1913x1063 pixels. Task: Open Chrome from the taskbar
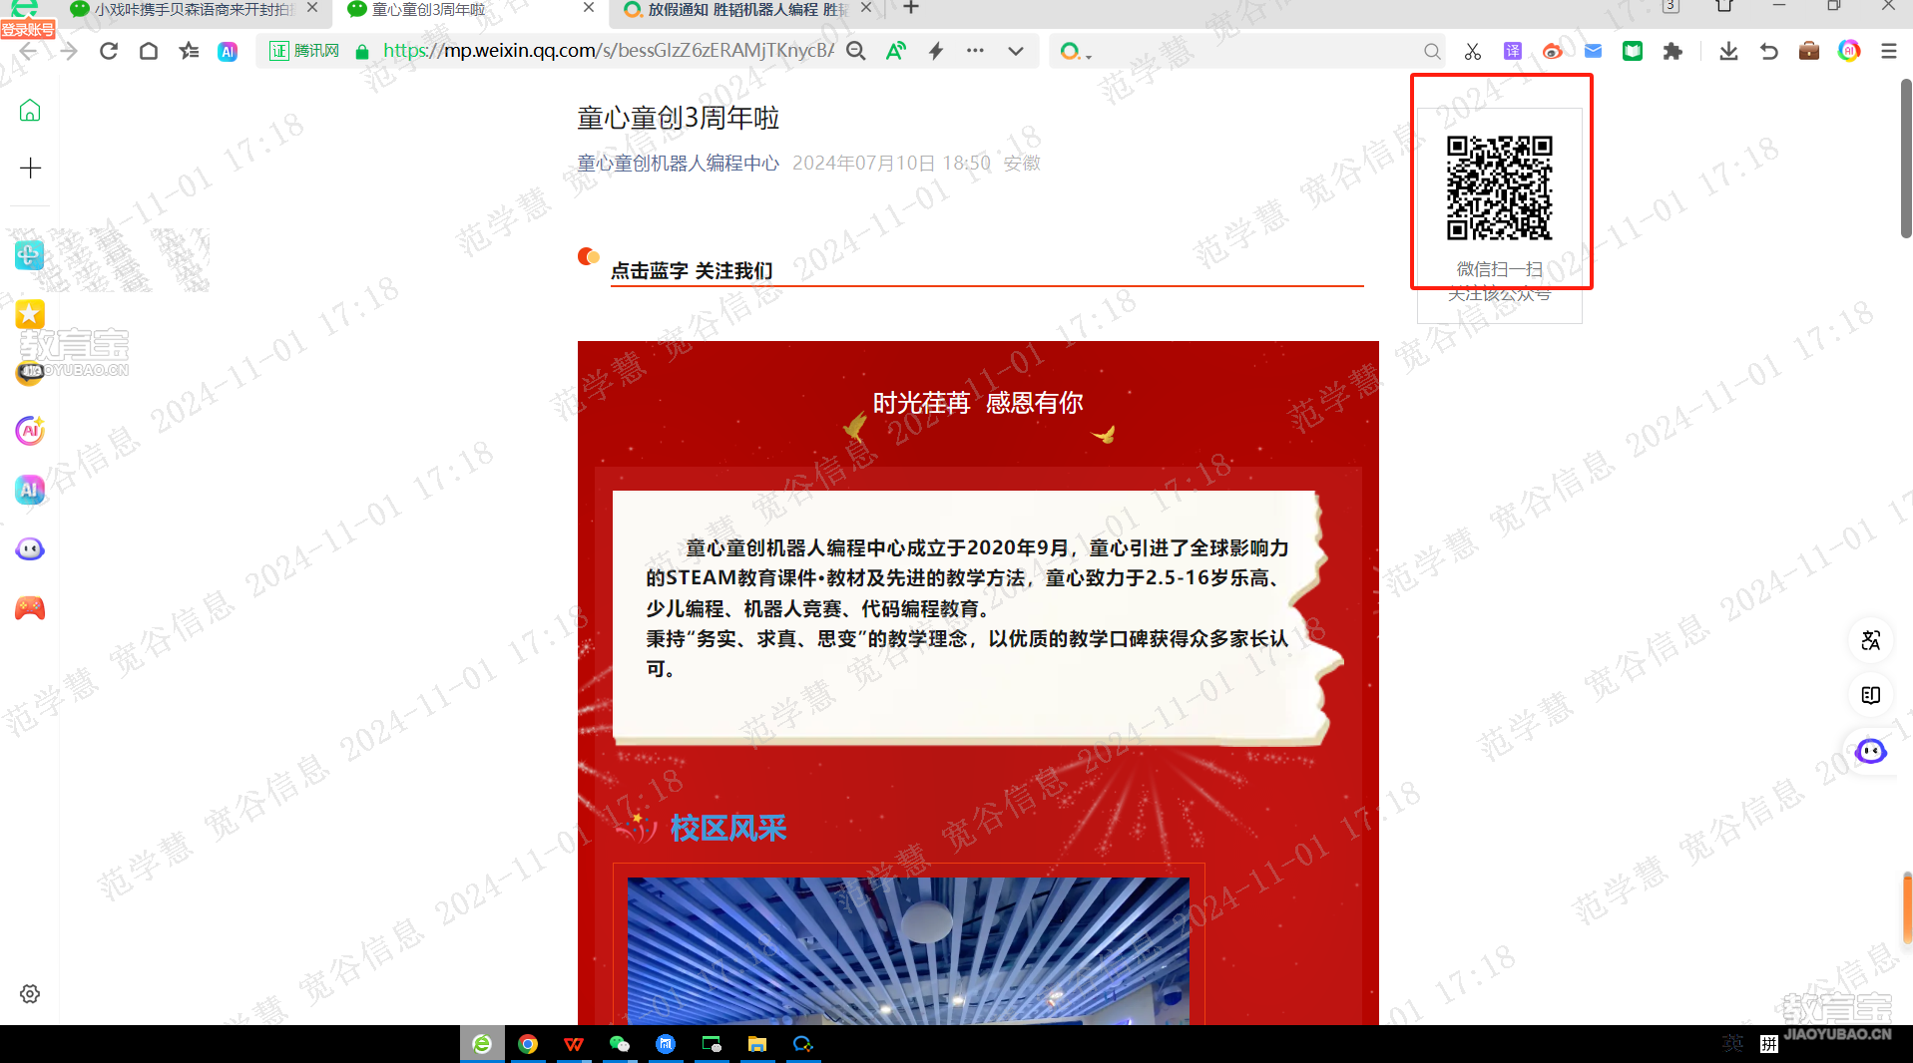[x=528, y=1044]
